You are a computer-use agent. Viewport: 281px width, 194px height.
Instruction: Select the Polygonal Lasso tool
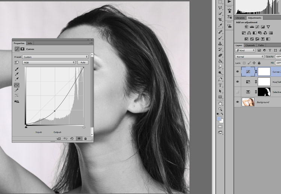(220, 8)
